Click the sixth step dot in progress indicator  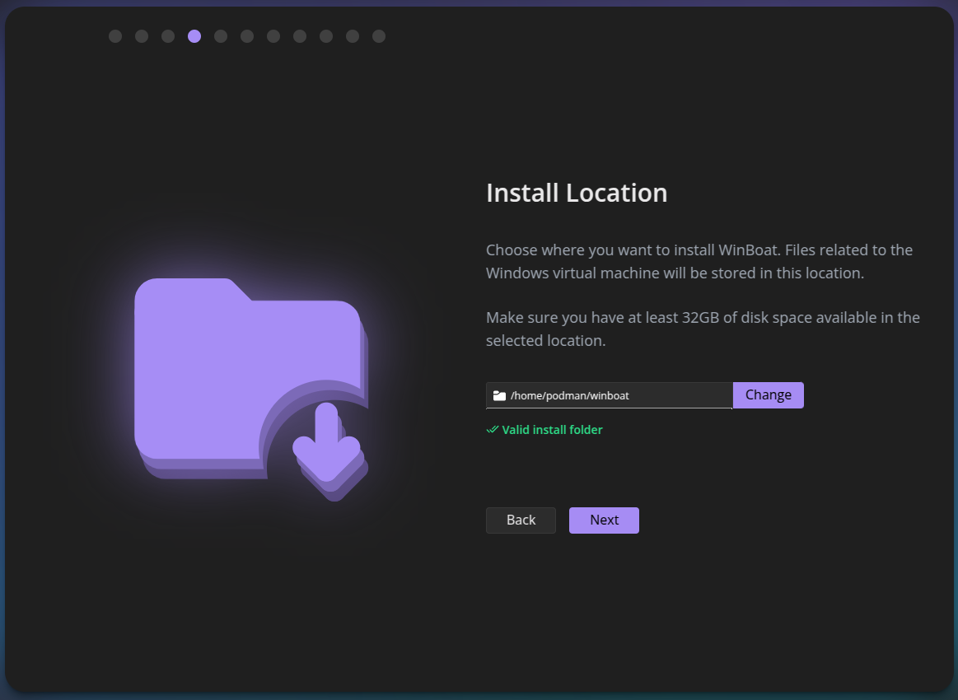247,36
